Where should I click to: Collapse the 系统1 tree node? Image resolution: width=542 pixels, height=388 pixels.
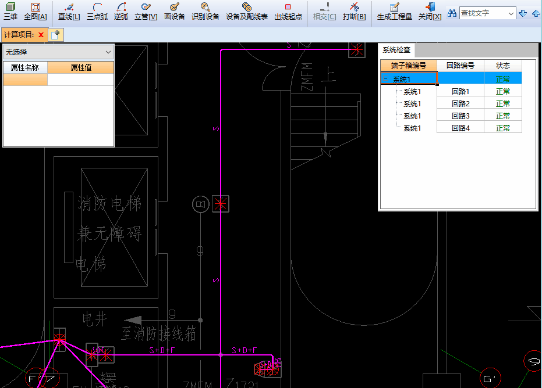(385, 78)
